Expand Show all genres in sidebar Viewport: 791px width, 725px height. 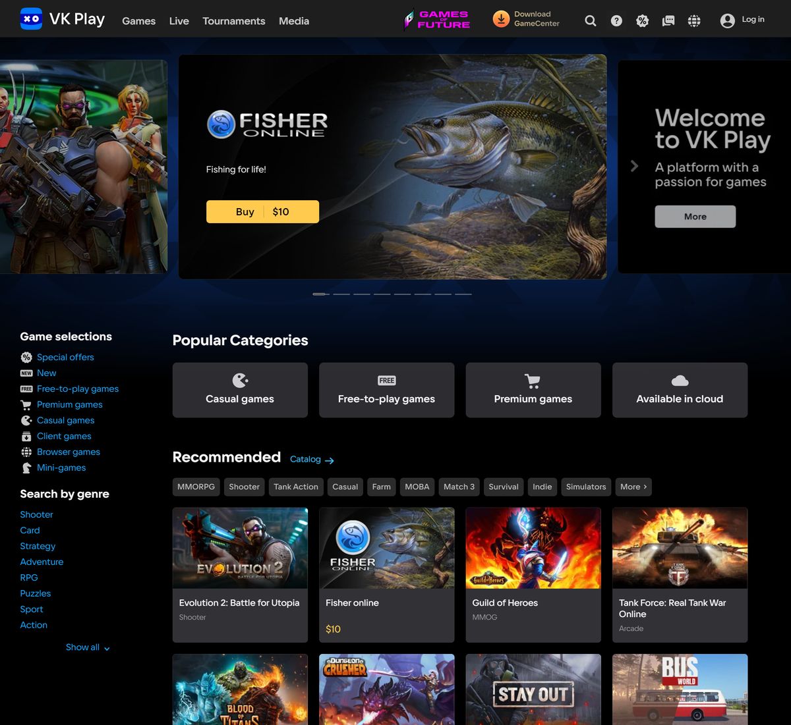88,647
